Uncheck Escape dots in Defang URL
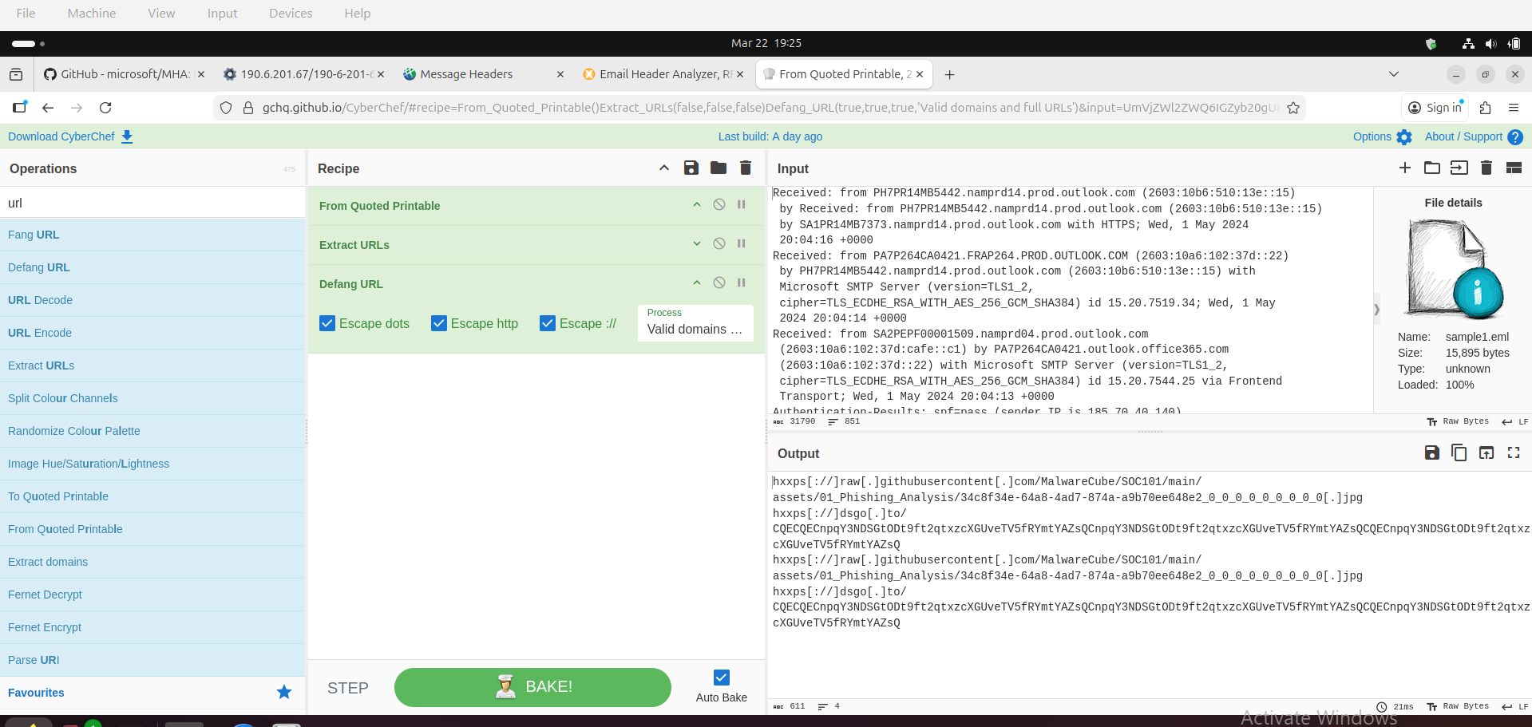The width and height of the screenshot is (1532, 727). [x=327, y=323]
